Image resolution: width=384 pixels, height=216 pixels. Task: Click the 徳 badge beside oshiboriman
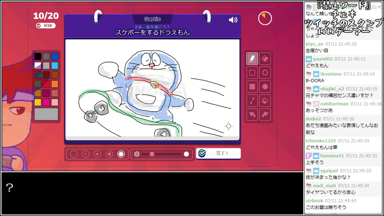click(316, 104)
